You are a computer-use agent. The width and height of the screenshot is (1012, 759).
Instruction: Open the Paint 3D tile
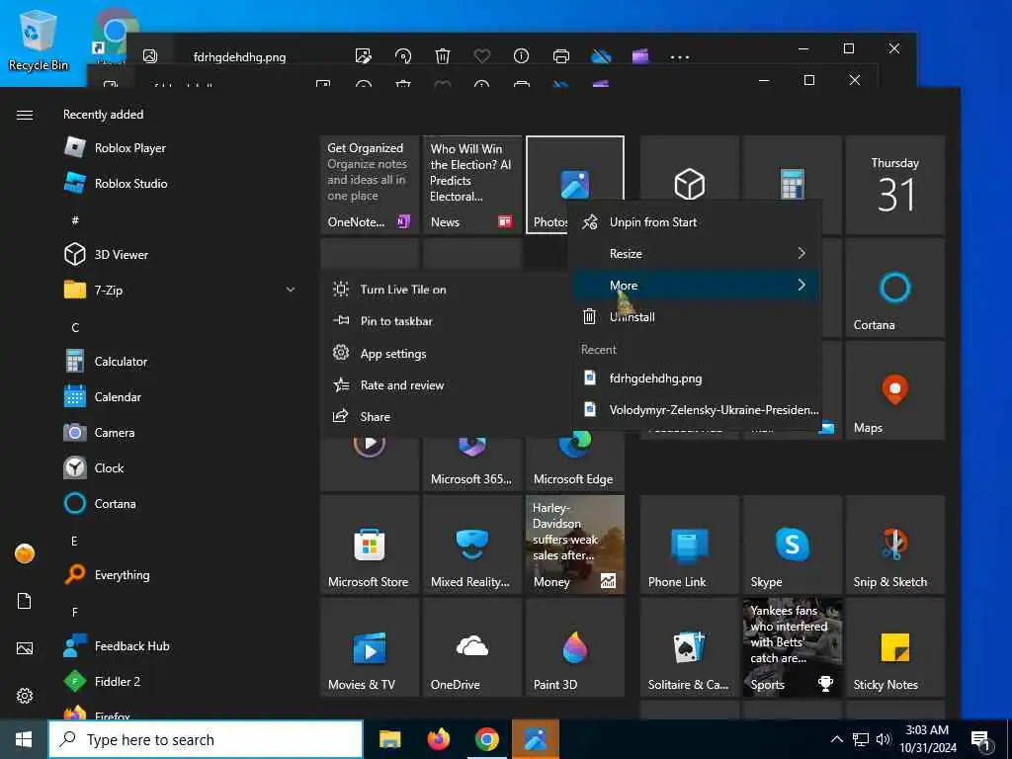coord(575,647)
